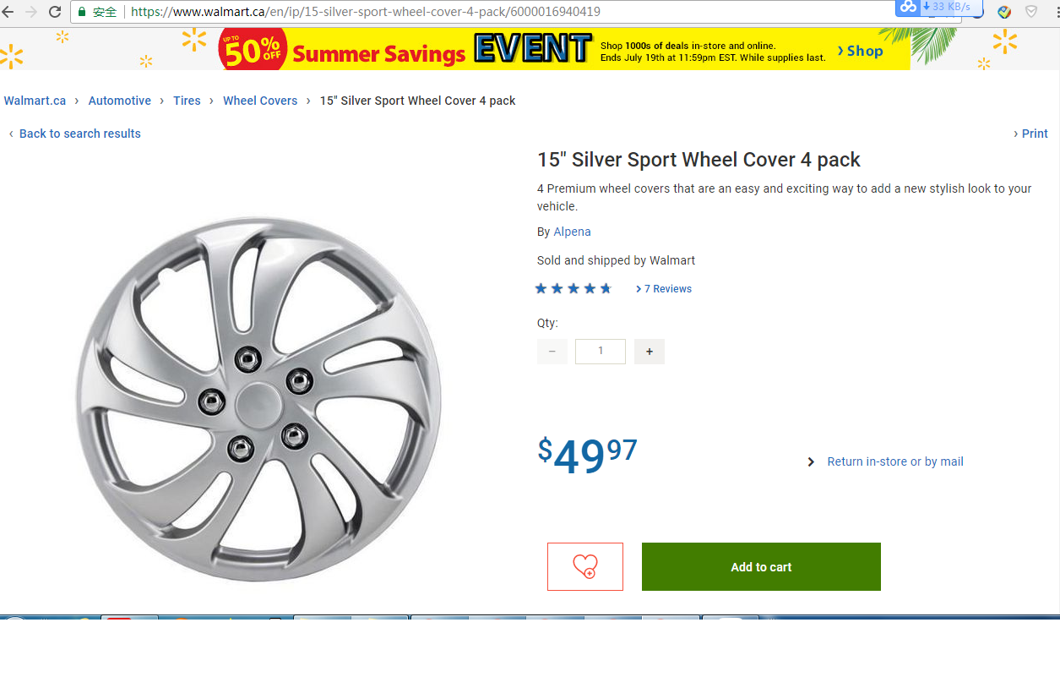Click the wishlist heart icon
This screenshot has width=1060, height=677.
584,566
